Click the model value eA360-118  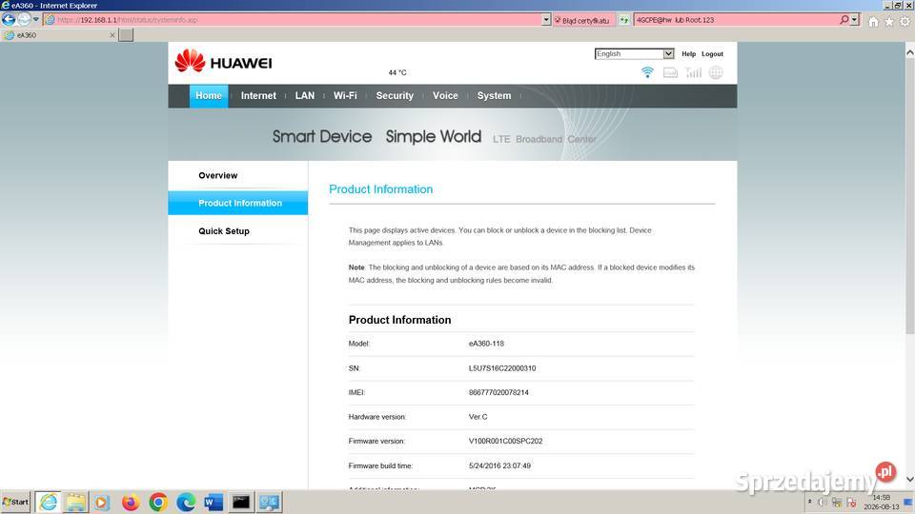pos(486,344)
